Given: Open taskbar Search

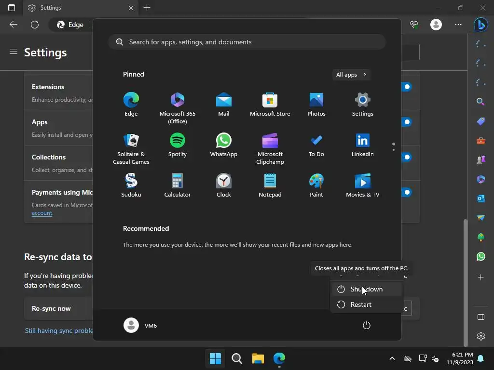Looking at the screenshot, I should tap(236, 358).
